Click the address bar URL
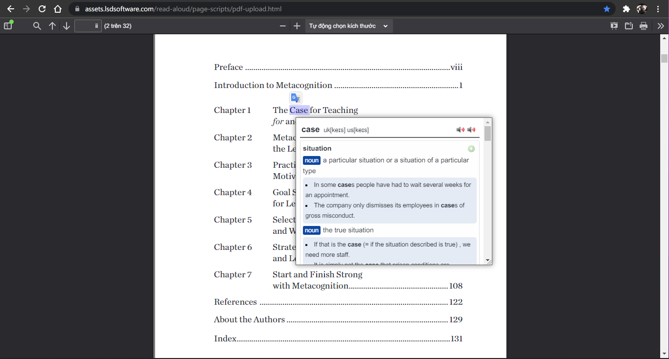The image size is (669, 359). 183,9
